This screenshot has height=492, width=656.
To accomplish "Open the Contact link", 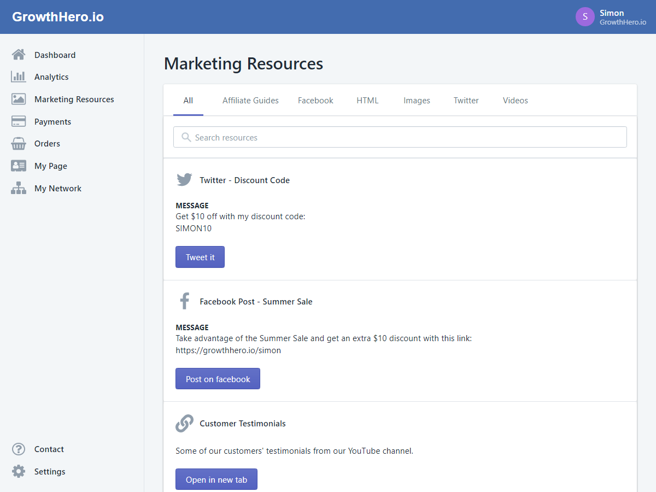I will tap(49, 449).
